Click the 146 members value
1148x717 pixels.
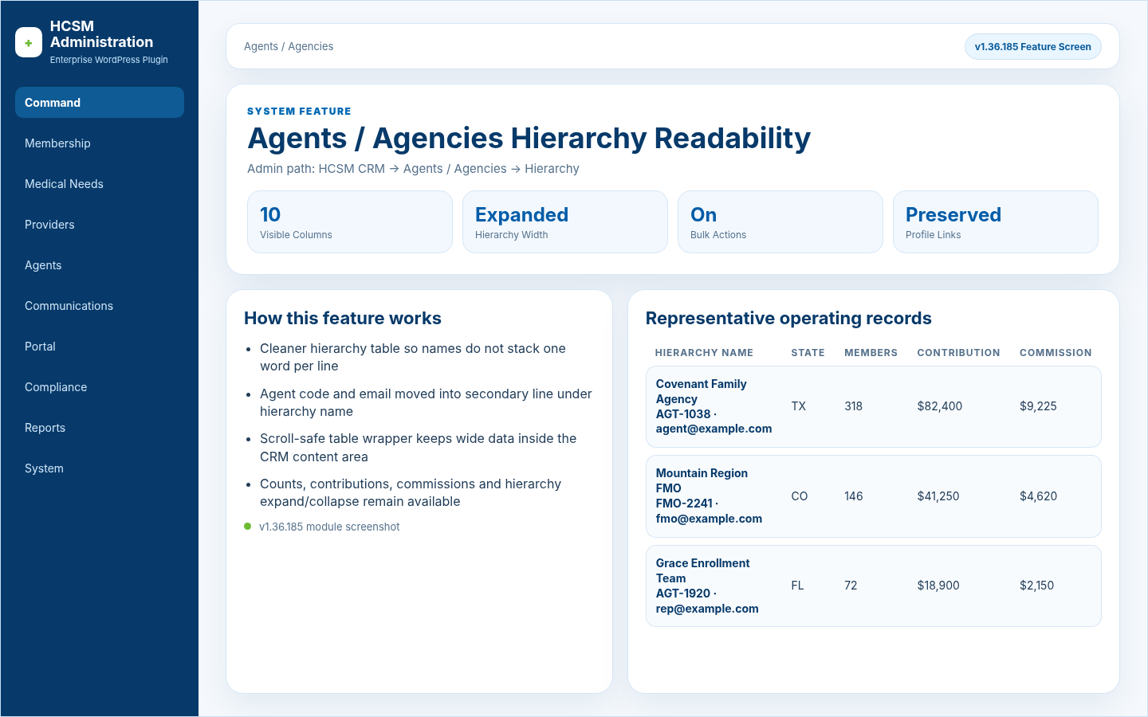click(x=853, y=496)
